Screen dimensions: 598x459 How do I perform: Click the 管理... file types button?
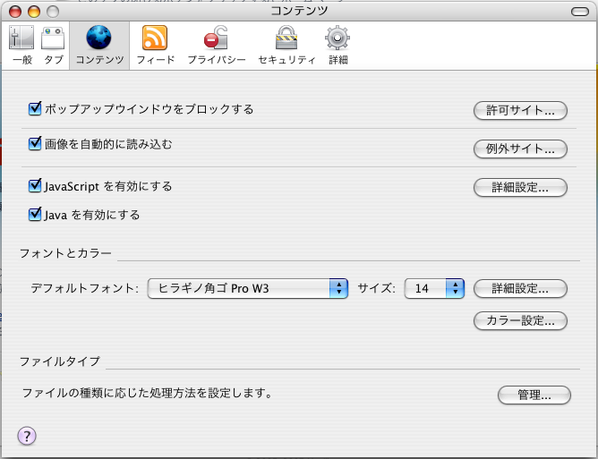coord(533,395)
